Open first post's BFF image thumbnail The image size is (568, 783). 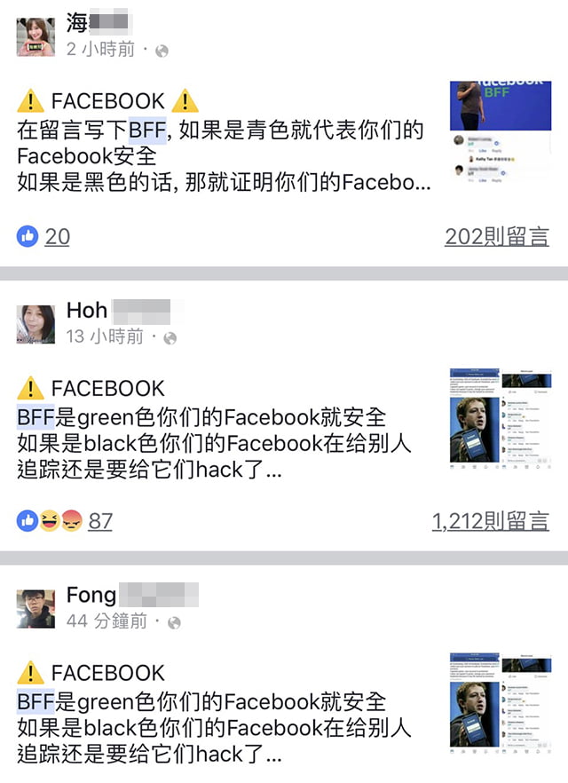501,131
